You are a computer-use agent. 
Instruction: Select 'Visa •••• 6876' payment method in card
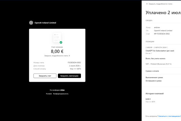pos(75,69)
